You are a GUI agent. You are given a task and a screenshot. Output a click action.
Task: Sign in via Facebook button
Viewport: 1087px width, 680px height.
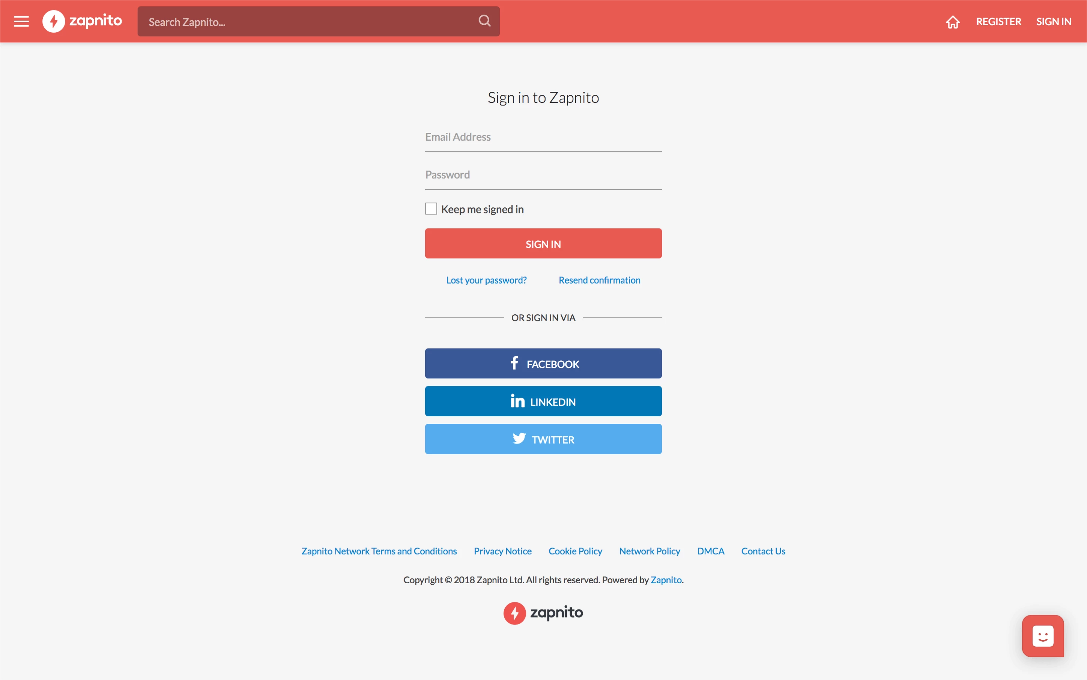[543, 363]
